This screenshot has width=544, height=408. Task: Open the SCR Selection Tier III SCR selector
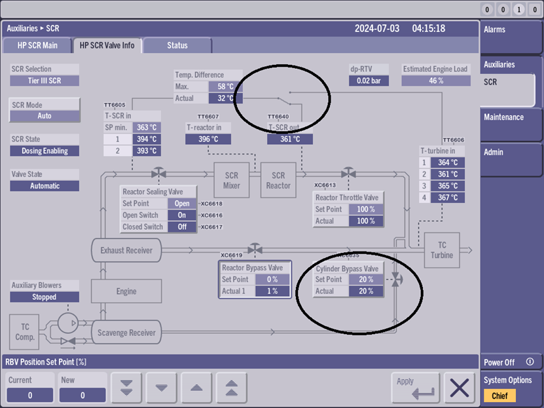pyautogui.click(x=44, y=80)
